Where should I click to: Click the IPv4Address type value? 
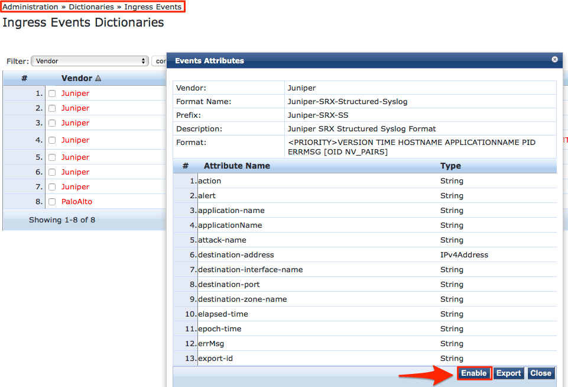[x=464, y=255]
